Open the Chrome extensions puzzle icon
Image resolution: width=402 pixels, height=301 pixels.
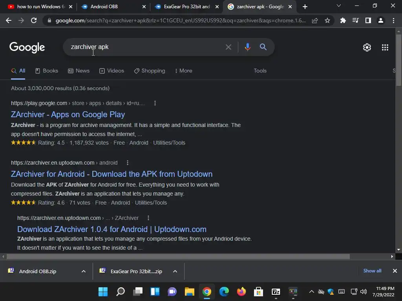(343, 20)
